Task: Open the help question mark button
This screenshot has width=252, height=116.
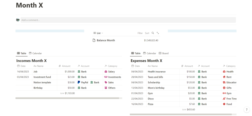Action: point(247,109)
